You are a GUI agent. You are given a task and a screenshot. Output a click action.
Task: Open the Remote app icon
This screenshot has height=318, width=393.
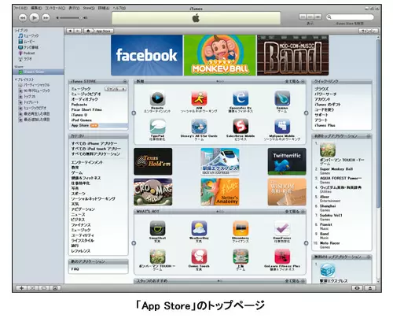[x=157, y=98]
